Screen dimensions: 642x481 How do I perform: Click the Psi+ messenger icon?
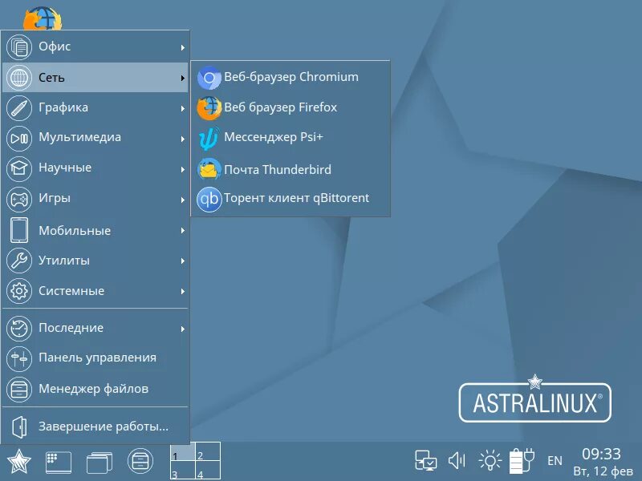tap(209, 138)
